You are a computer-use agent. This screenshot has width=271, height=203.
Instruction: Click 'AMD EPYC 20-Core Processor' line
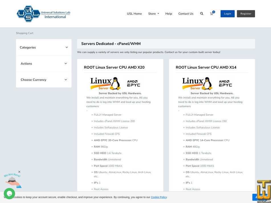click(x=116, y=140)
